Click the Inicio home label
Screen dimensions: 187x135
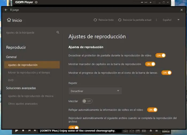(17, 20)
